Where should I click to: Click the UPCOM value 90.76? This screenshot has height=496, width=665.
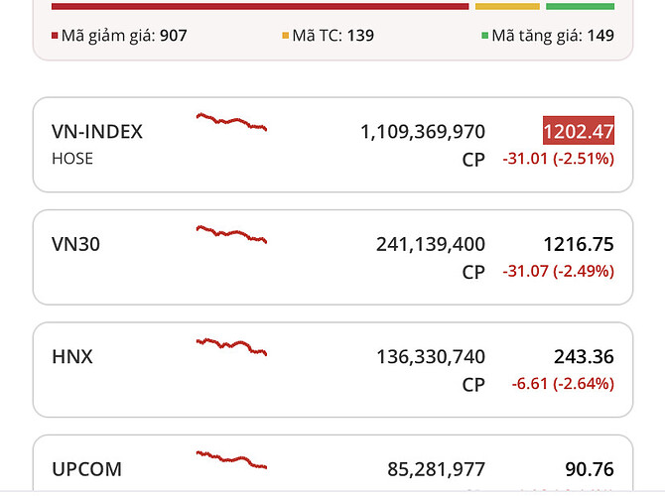tap(587, 468)
